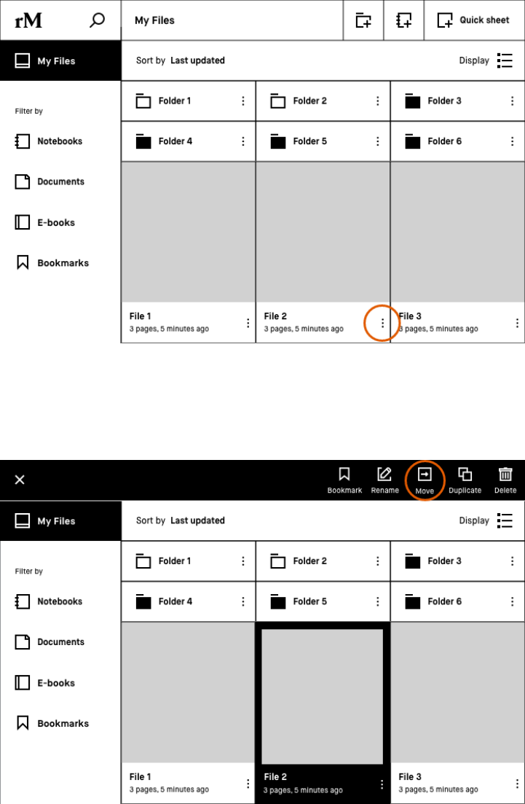
Task: Filter by Bookmarks in the lower sidebar
Action: click(52, 723)
